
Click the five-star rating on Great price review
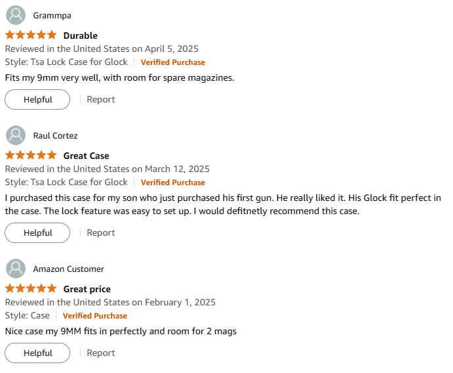[31, 288]
